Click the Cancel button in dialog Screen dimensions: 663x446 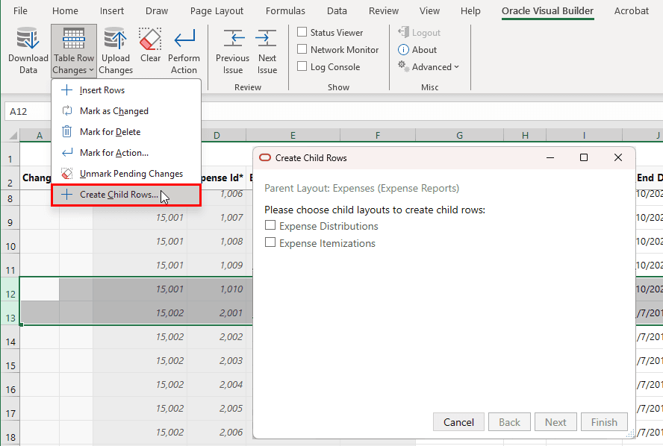pos(458,422)
